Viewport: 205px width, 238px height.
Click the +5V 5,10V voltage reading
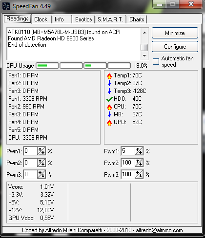[31, 202]
